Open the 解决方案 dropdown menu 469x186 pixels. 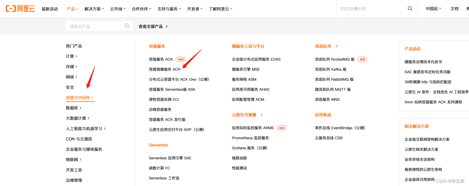[94, 9]
